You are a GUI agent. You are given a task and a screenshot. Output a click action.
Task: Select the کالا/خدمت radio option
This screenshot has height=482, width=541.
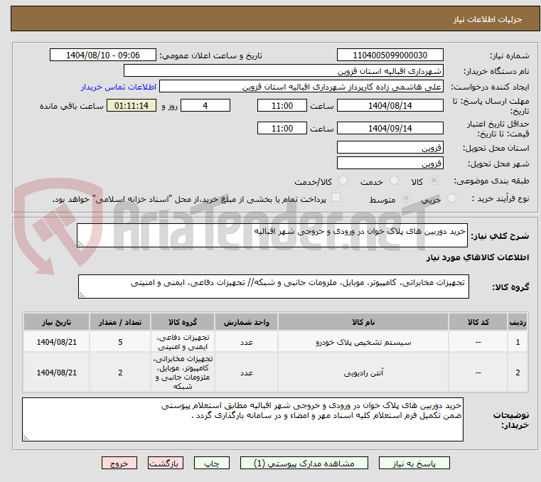coord(343,181)
